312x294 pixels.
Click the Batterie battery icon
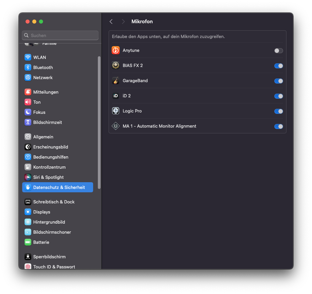(28, 242)
